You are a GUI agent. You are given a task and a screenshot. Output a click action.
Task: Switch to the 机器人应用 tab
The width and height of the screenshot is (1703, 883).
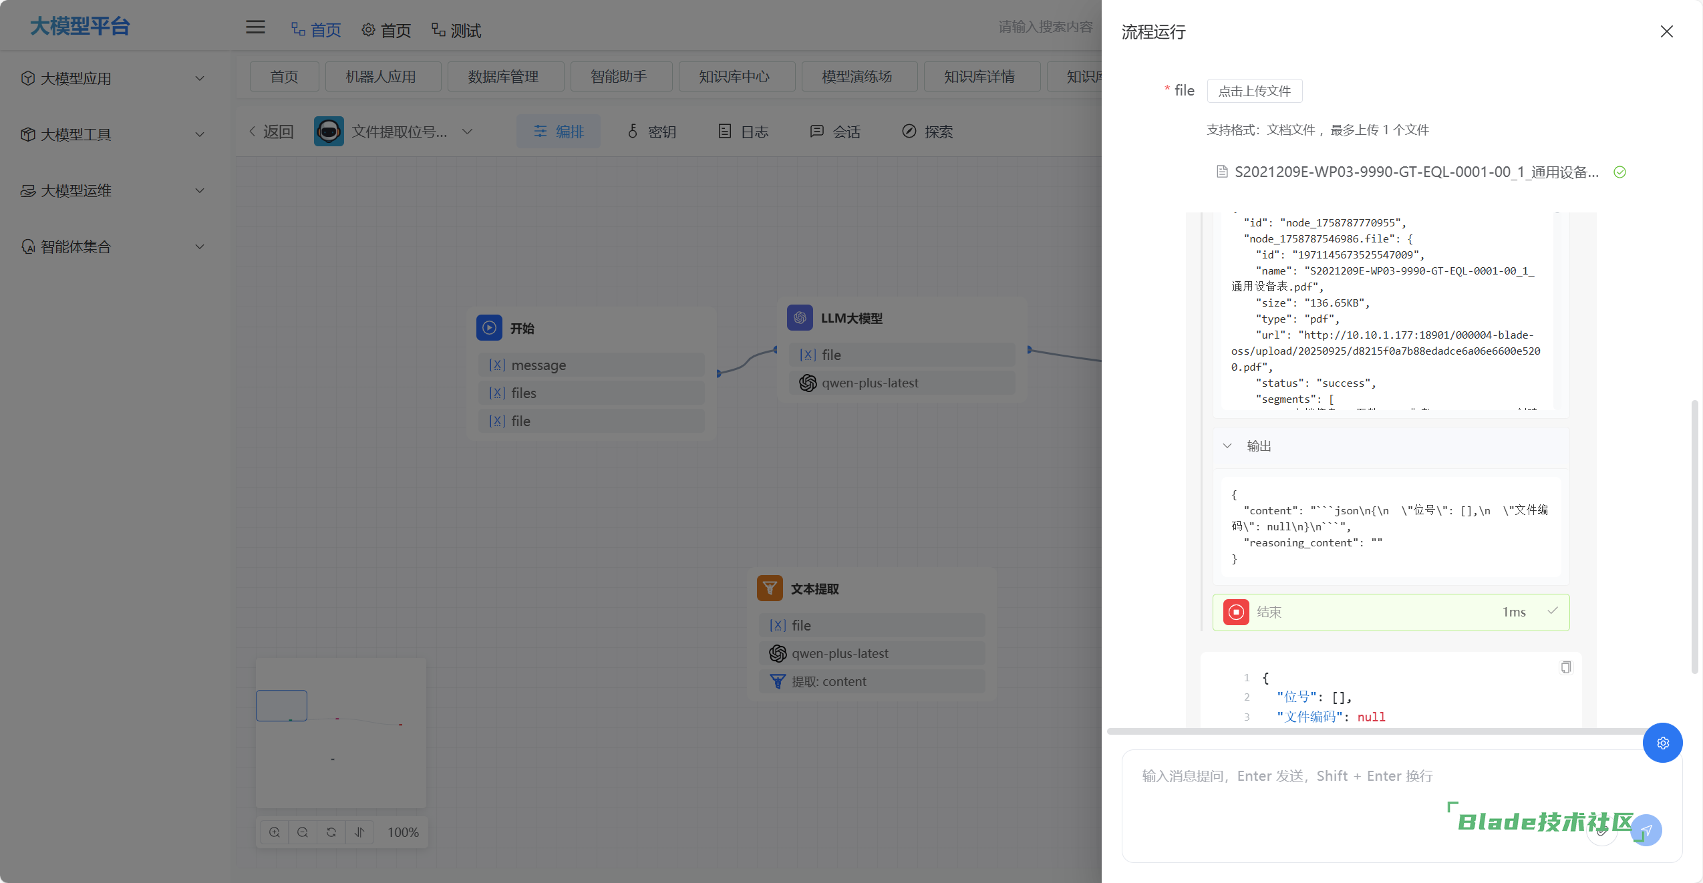383,77
